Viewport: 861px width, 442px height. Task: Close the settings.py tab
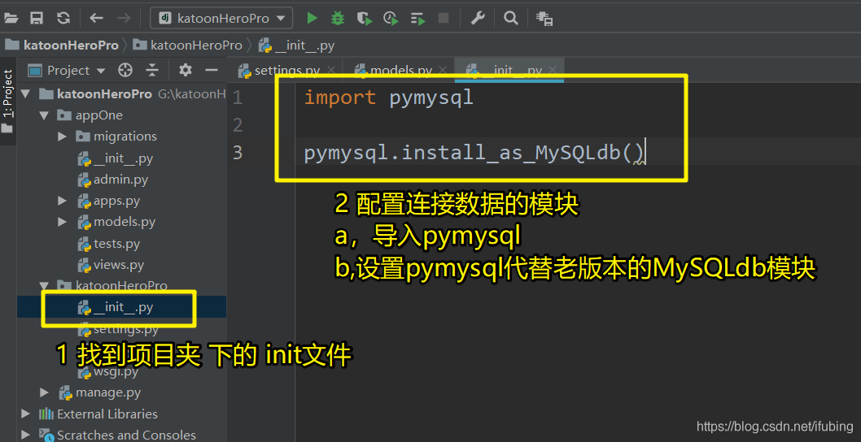[x=330, y=70]
